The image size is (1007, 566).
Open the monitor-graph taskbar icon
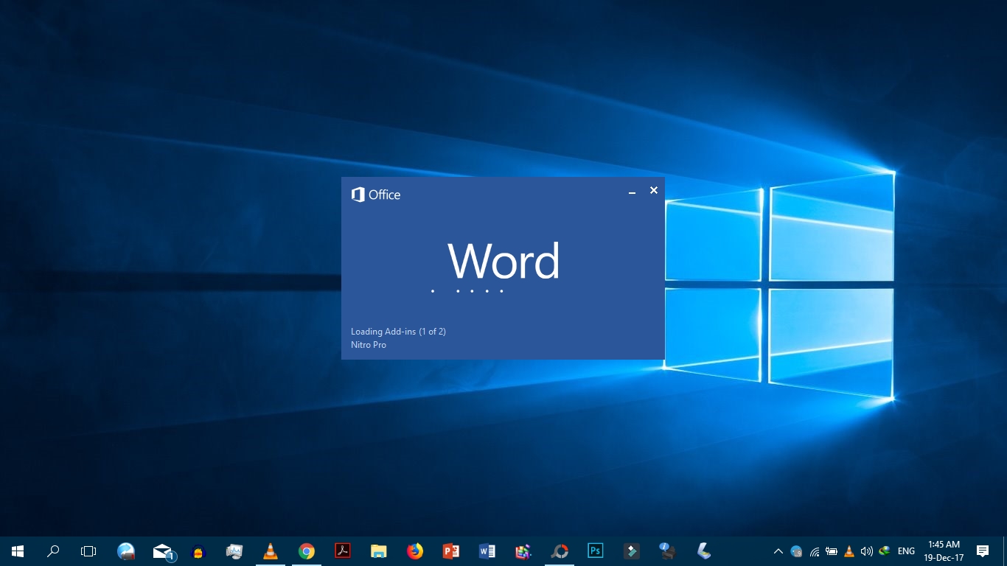click(234, 551)
